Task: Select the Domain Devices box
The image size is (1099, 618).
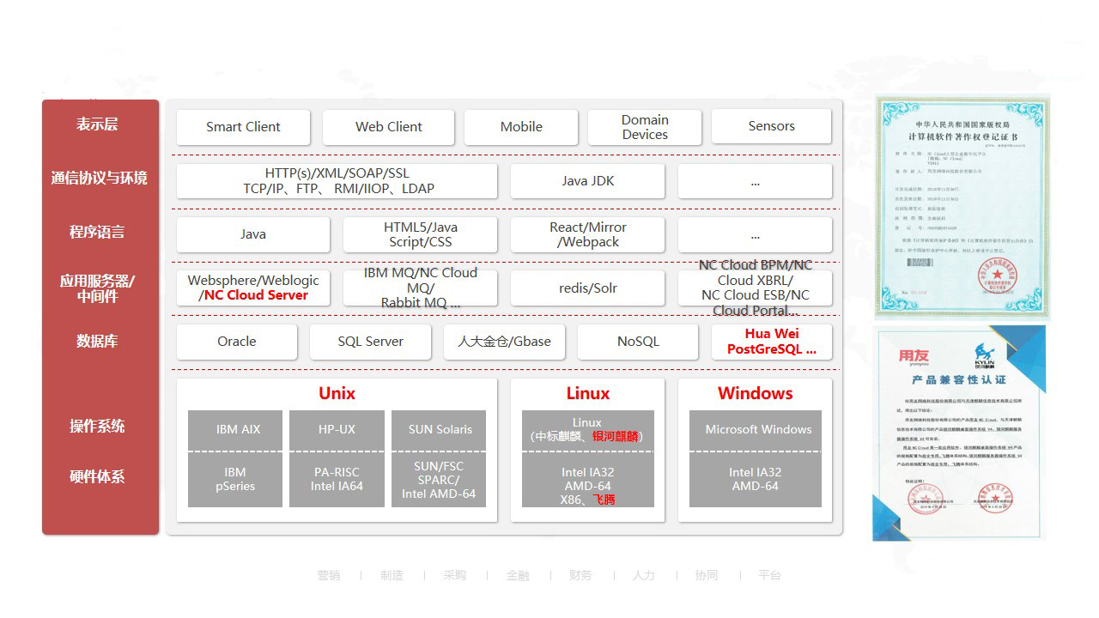Action: point(645,127)
